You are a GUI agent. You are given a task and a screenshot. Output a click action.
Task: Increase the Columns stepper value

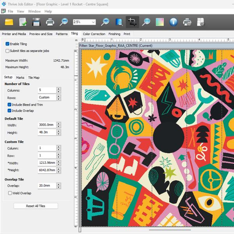[x=58, y=89]
